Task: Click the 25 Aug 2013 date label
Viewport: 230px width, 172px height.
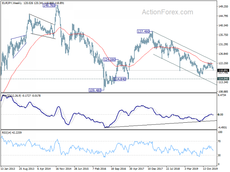Action: tap(26, 169)
